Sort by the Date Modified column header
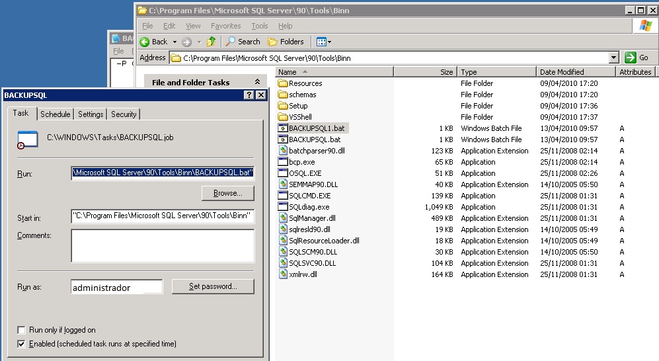Viewport: 659px width, 361px height. pyautogui.click(x=576, y=72)
